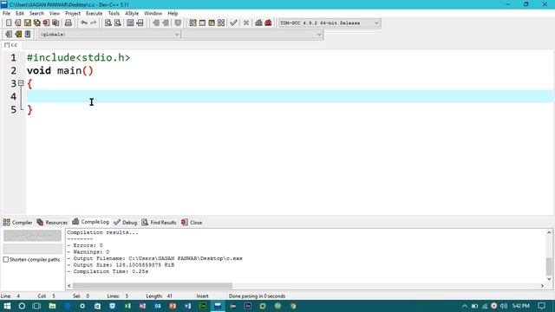This screenshot has width=555, height=312.
Task: Undo the last edit via the toolbar
Action: point(84,23)
